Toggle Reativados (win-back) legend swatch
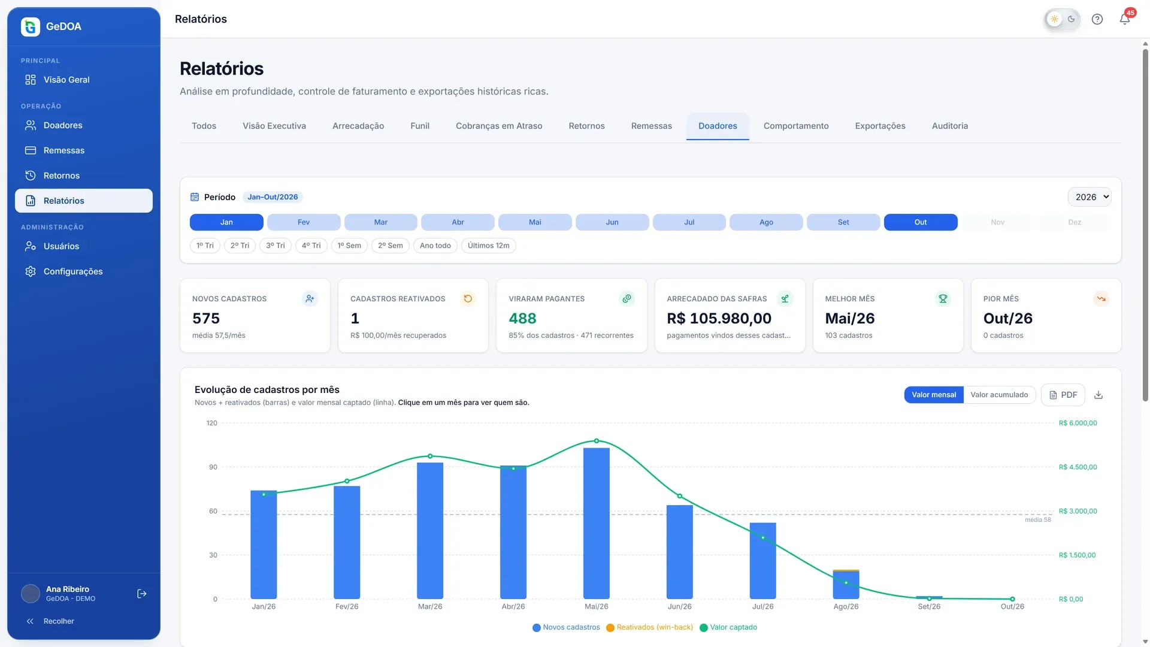Image resolution: width=1150 pixels, height=647 pixels. 610,628
